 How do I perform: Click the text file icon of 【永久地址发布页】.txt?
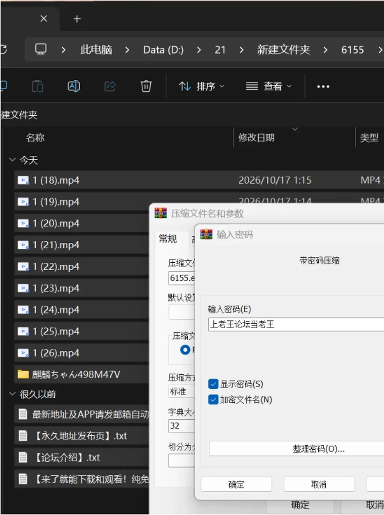(x=23, y=436)
